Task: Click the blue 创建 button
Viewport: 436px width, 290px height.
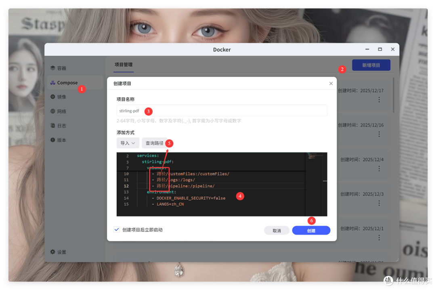Action: click(311, 231)
